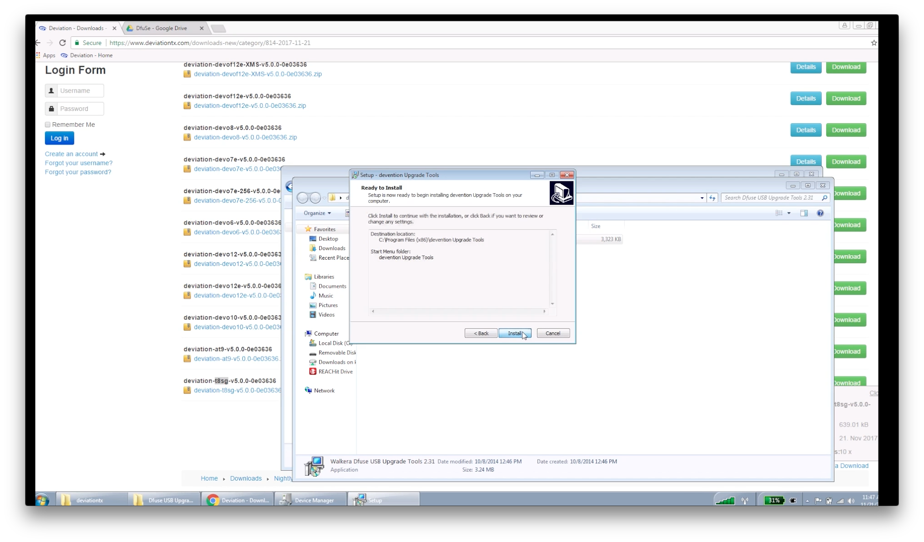Switch to the DfuSe - Google Drive tab
924x542 pixels.
(x=161, y=28)
